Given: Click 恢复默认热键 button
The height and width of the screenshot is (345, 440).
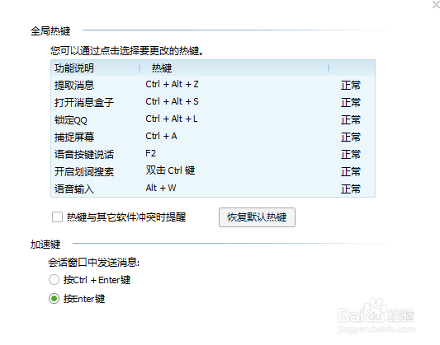Looking at the screenshot, I should (x=257, y=217).
